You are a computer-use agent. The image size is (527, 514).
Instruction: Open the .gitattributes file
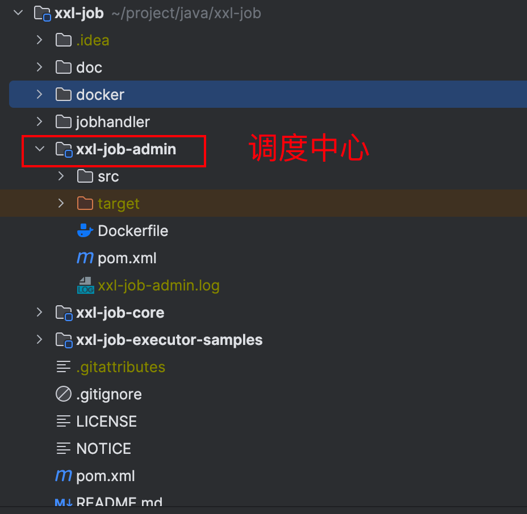pyautogui.click(x=120, y=366)
